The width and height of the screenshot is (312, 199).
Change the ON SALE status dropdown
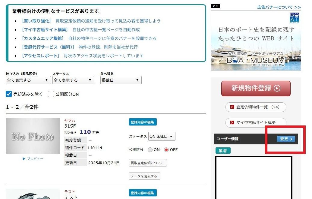pos(162,136)
